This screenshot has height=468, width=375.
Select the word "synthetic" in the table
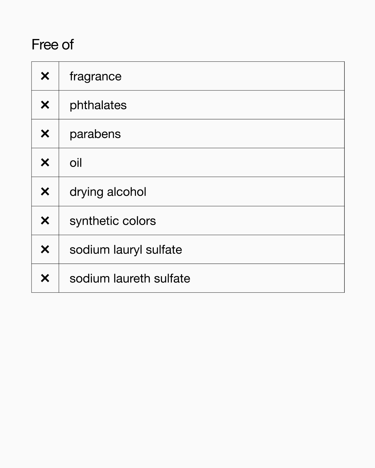click(x=94, y=221)
